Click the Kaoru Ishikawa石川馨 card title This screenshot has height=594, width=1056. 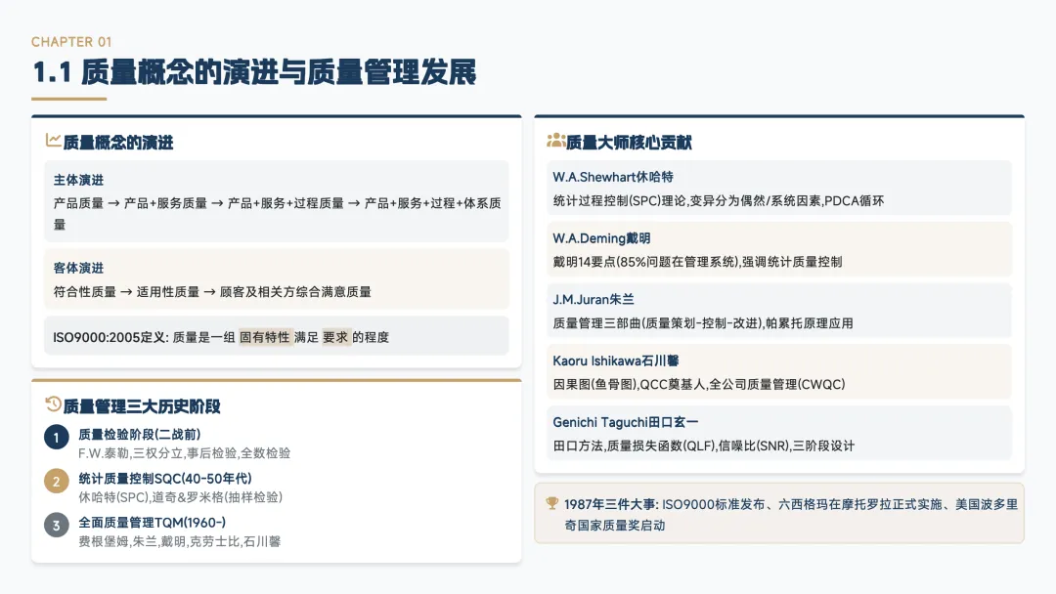click(x=616, y=361)
